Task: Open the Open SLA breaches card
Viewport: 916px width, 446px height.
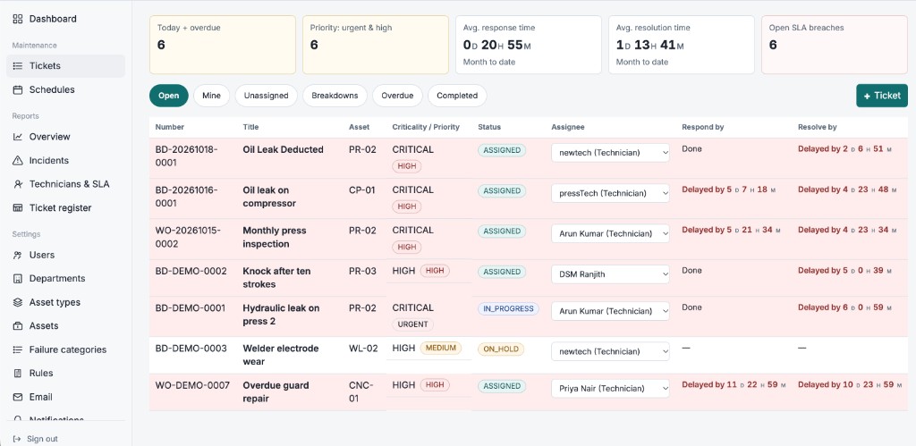Action: (x=835, y=45)
